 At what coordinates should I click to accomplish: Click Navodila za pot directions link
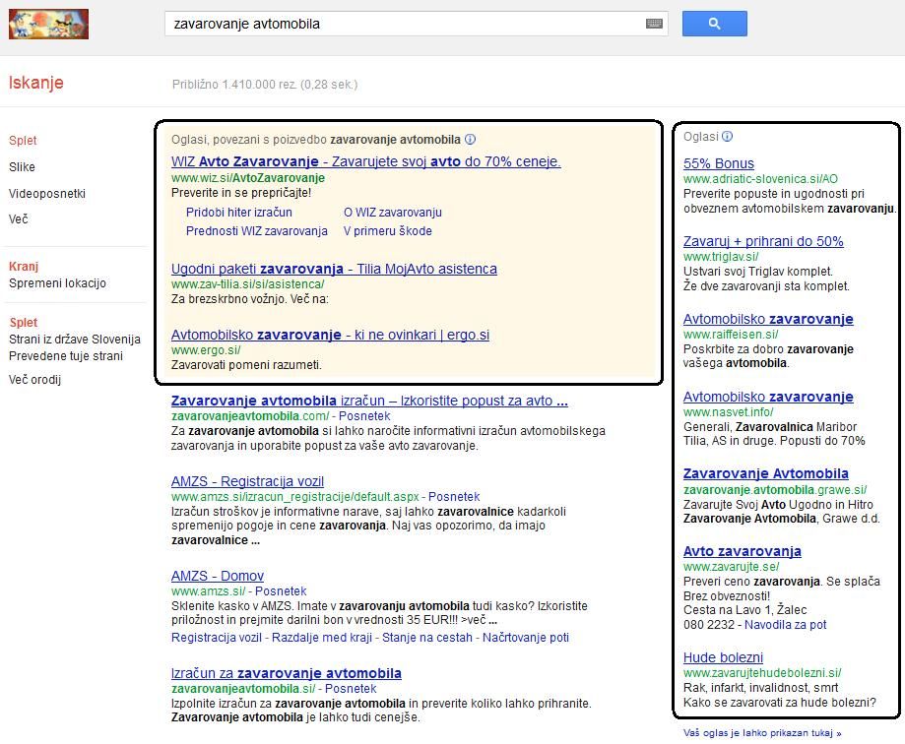click(786, 625)
